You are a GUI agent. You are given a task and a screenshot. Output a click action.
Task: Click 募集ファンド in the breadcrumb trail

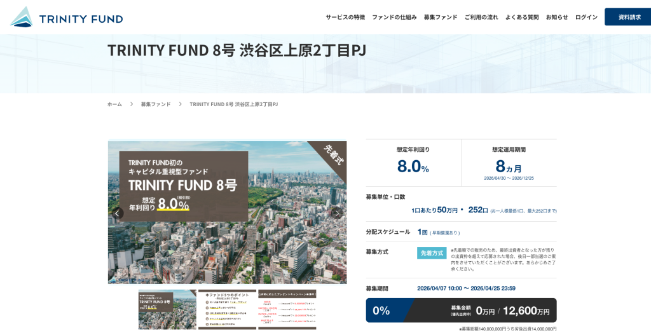pyautogui.click(x=156, y=104)
